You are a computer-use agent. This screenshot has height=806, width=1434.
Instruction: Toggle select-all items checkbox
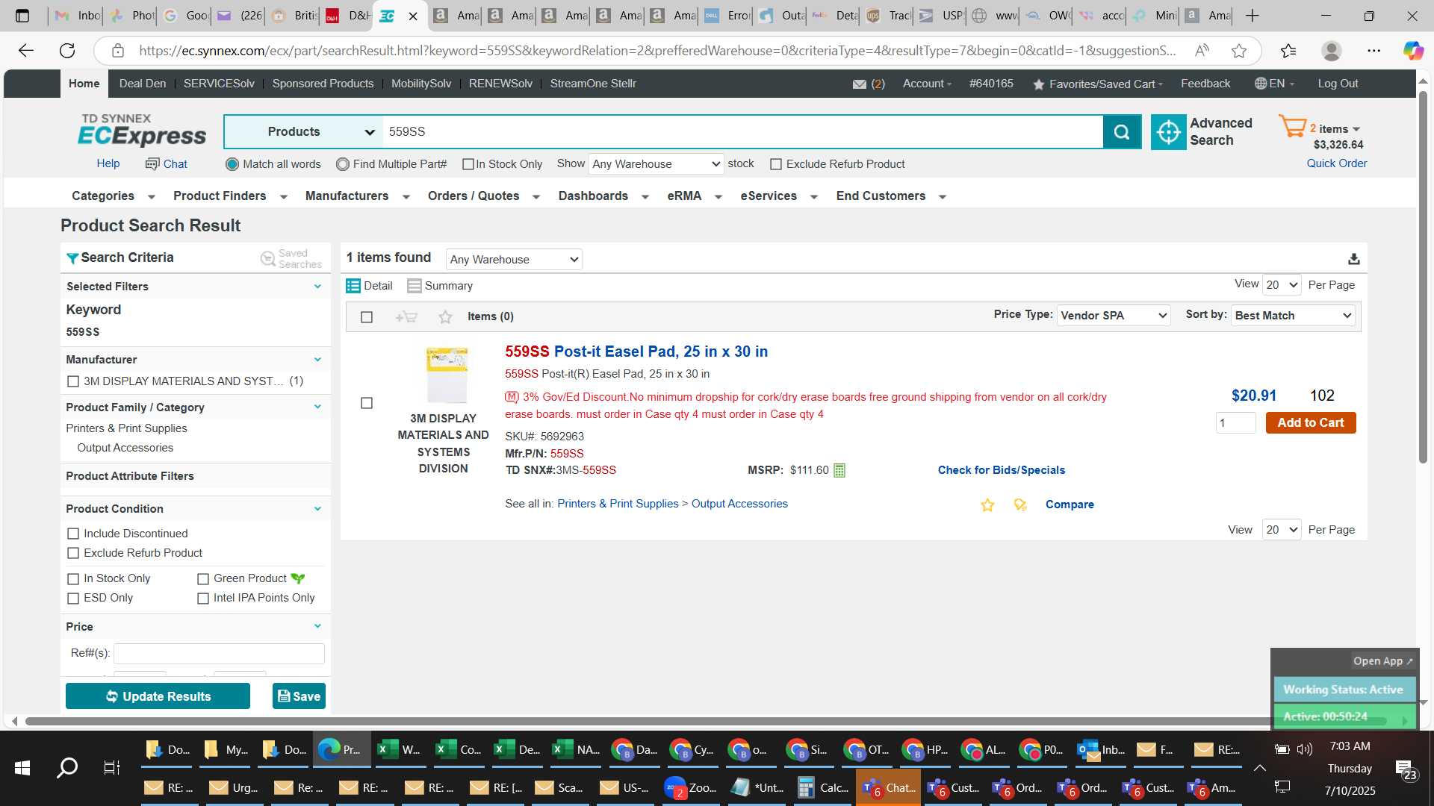(x=367, y=317)
